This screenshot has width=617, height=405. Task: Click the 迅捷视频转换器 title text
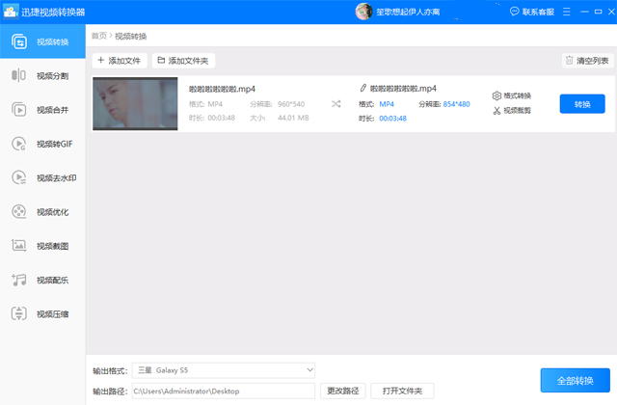(x=53, y=12)
